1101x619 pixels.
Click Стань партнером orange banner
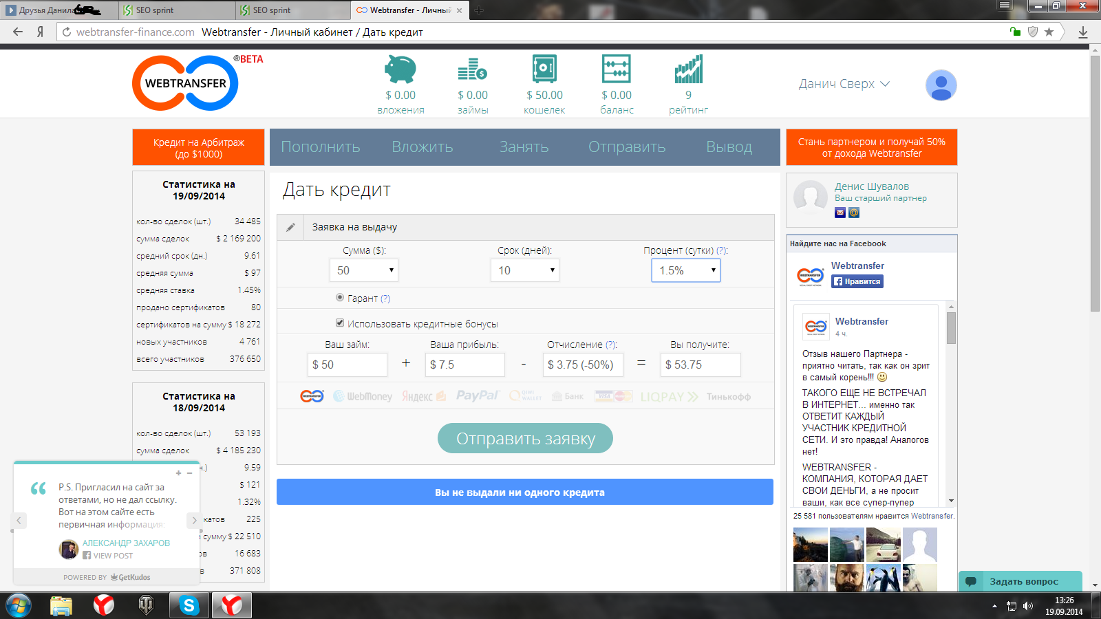[x=872, y=147]
